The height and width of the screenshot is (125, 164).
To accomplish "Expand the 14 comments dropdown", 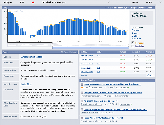I will coord(122,96).
